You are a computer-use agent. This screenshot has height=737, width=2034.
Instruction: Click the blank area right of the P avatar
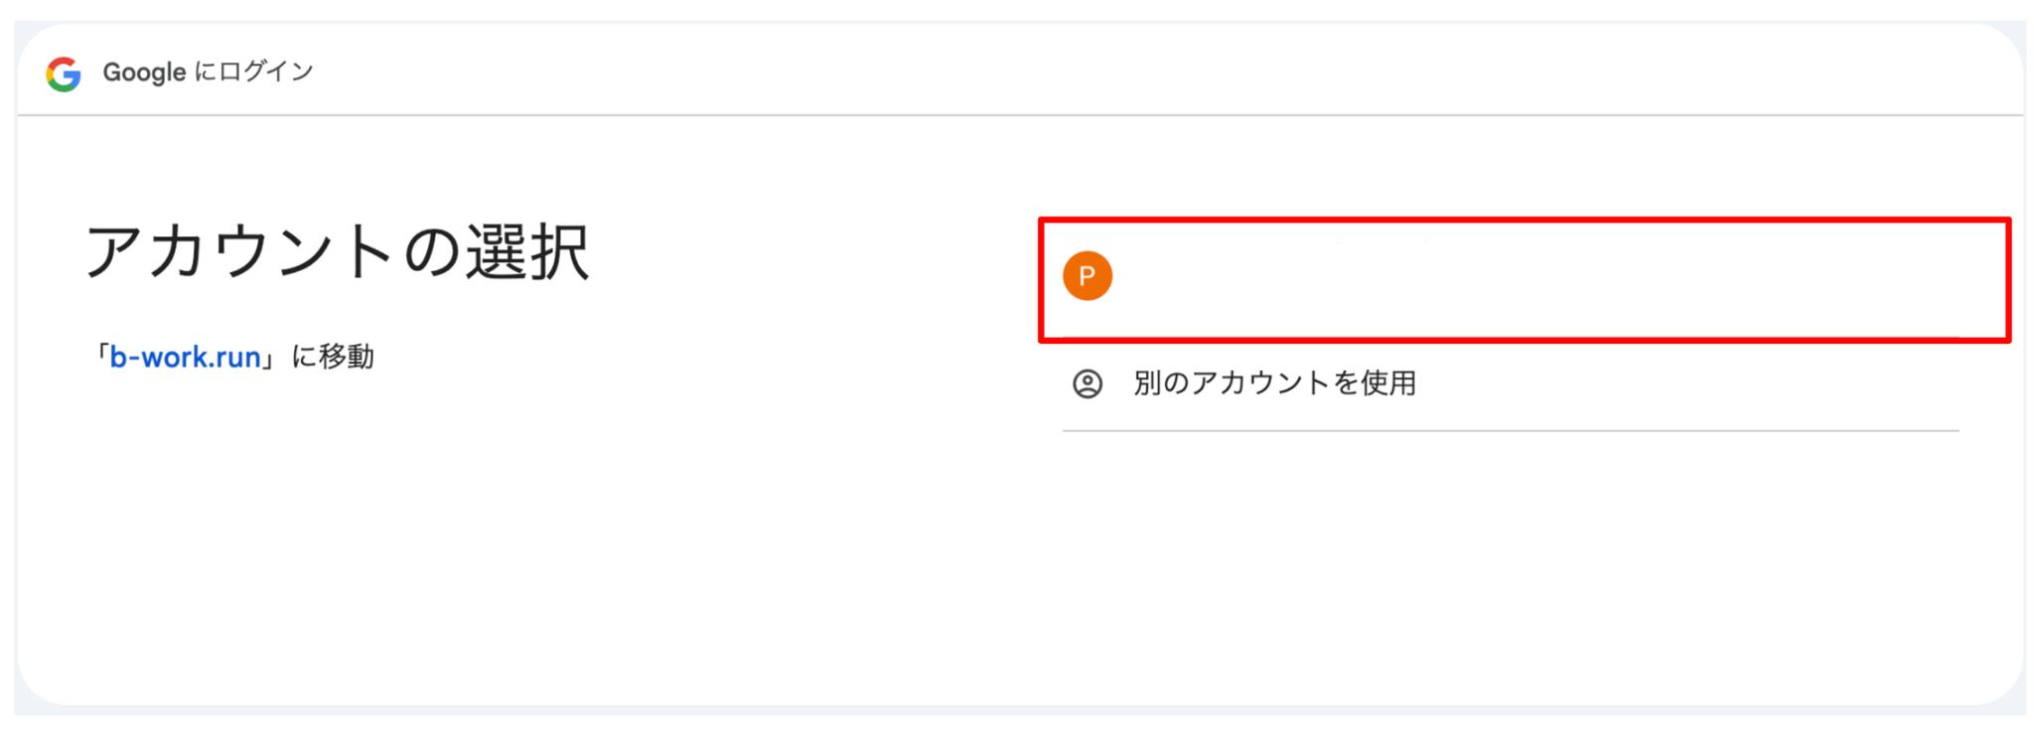point(1490,278)
